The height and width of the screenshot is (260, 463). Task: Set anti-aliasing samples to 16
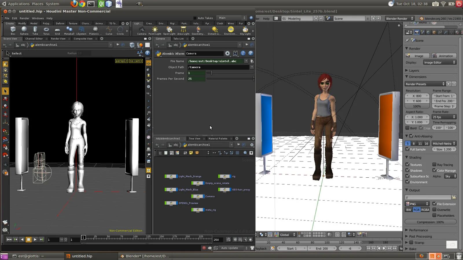coord(426,144)
